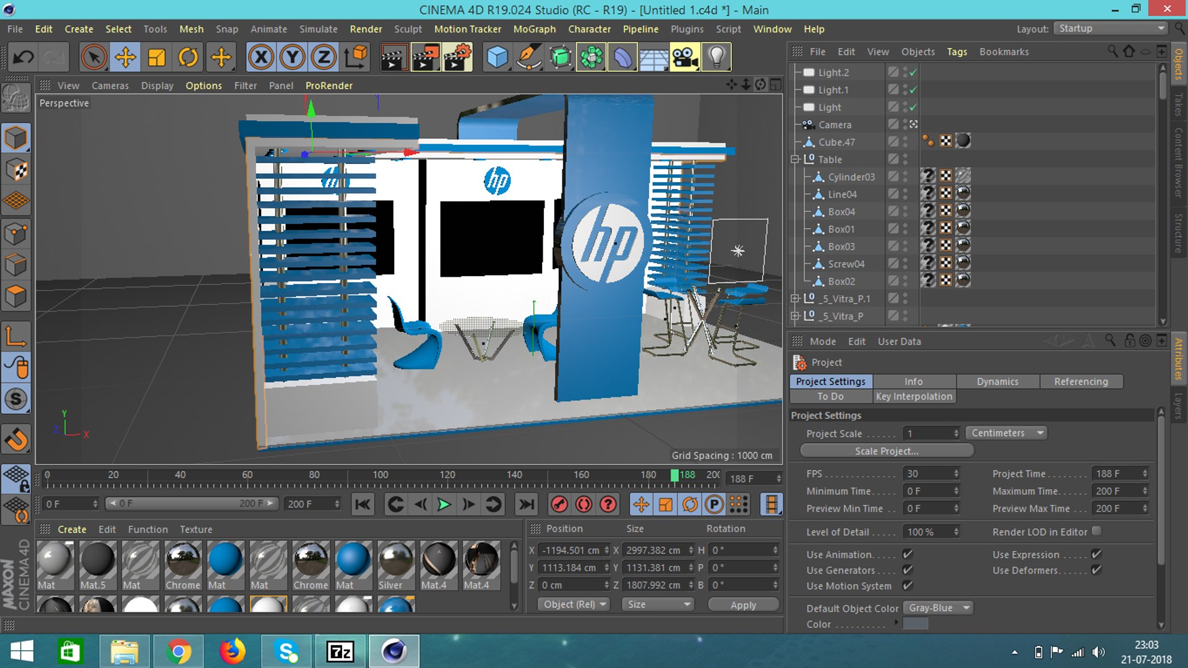Select the Live Selection tool
The height and width of the screenshot is (668, 1188).
pyautogui.click(x=94, y=58)
